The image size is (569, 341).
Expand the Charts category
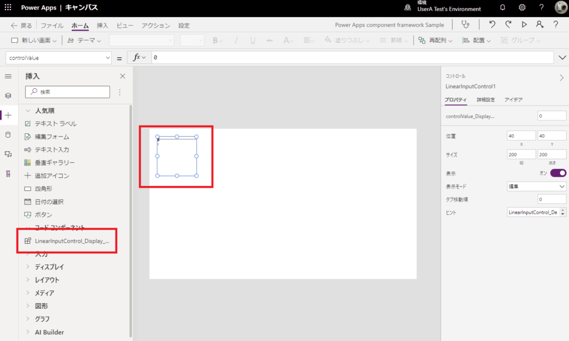click(28, 319)
